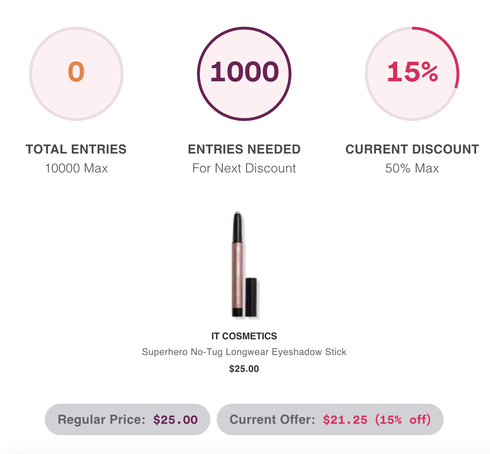
Task: Click the Total Entries circle showing 0
Action: point(76,74)
